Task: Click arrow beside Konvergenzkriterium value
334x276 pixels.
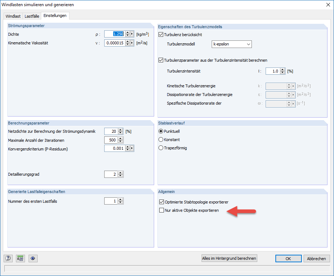Action: pos(131,148)
